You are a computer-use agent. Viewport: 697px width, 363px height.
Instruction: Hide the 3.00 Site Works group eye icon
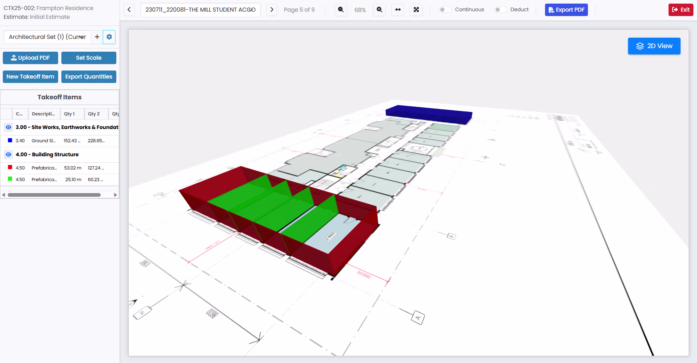[8, 127]
